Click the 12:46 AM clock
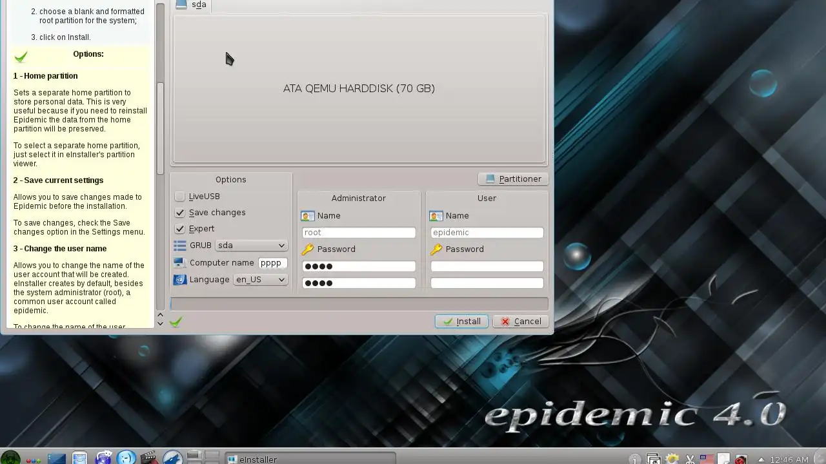The image size is (826, 464). point(790,459)
